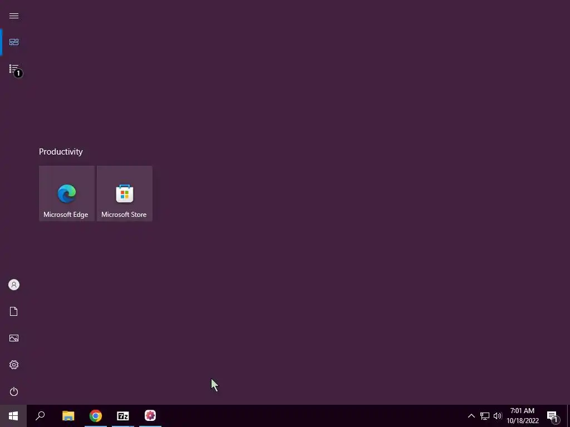Switch to Google Chrome in the taskbar
570x427 pixels.
[96, 416]
